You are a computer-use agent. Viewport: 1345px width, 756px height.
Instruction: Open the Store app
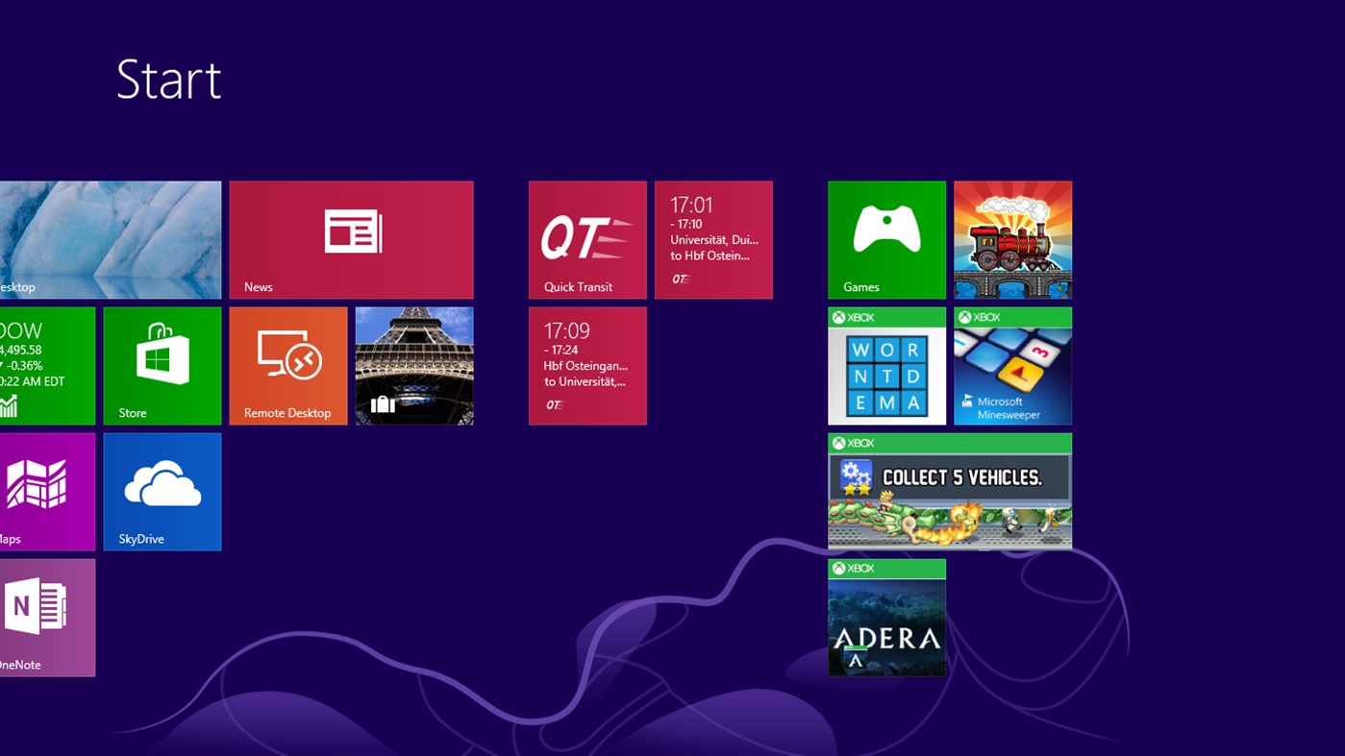click(x=162, y=365)
